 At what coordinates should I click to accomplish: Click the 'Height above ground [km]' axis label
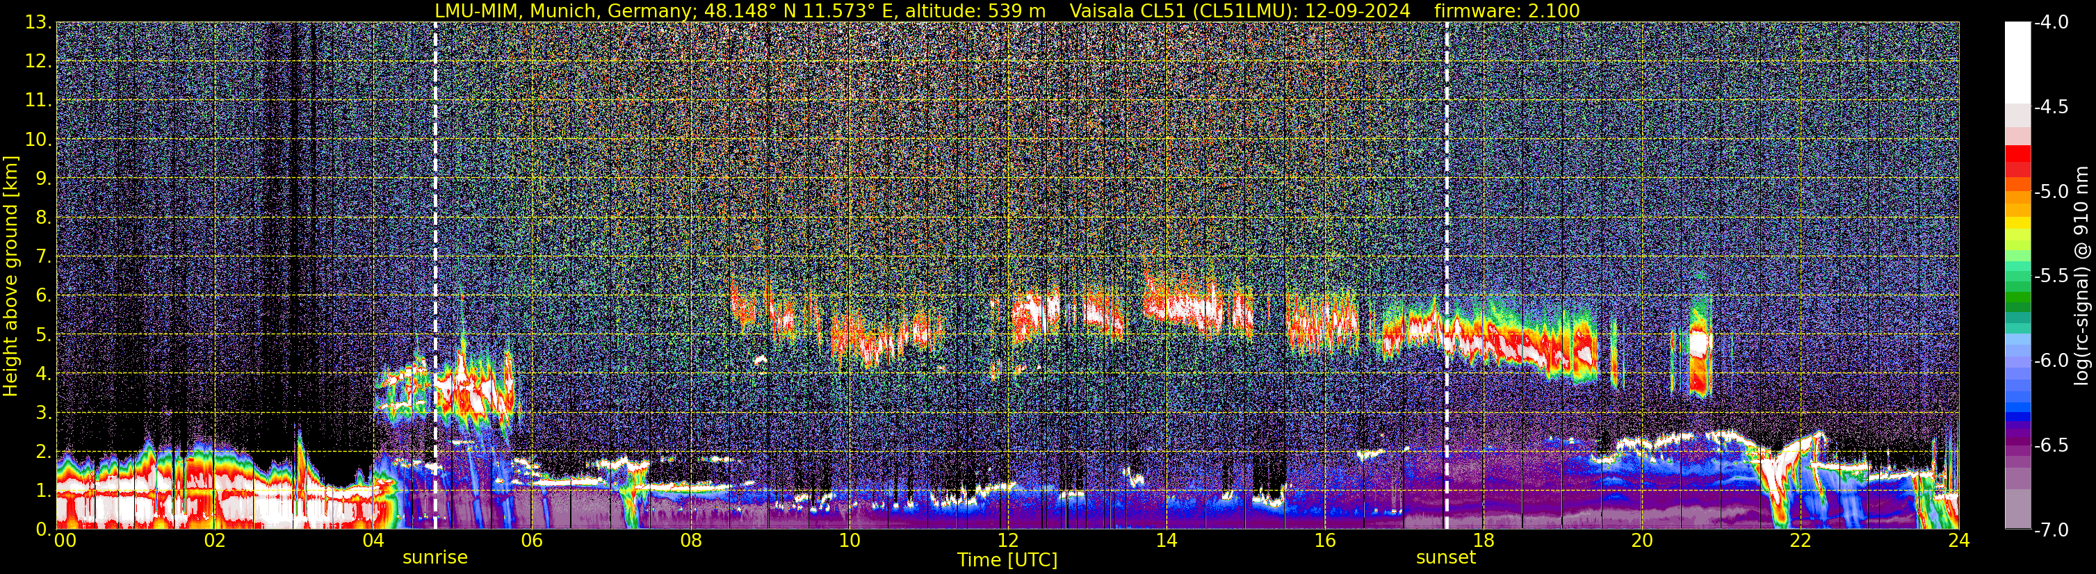click(x=10, y=276)
